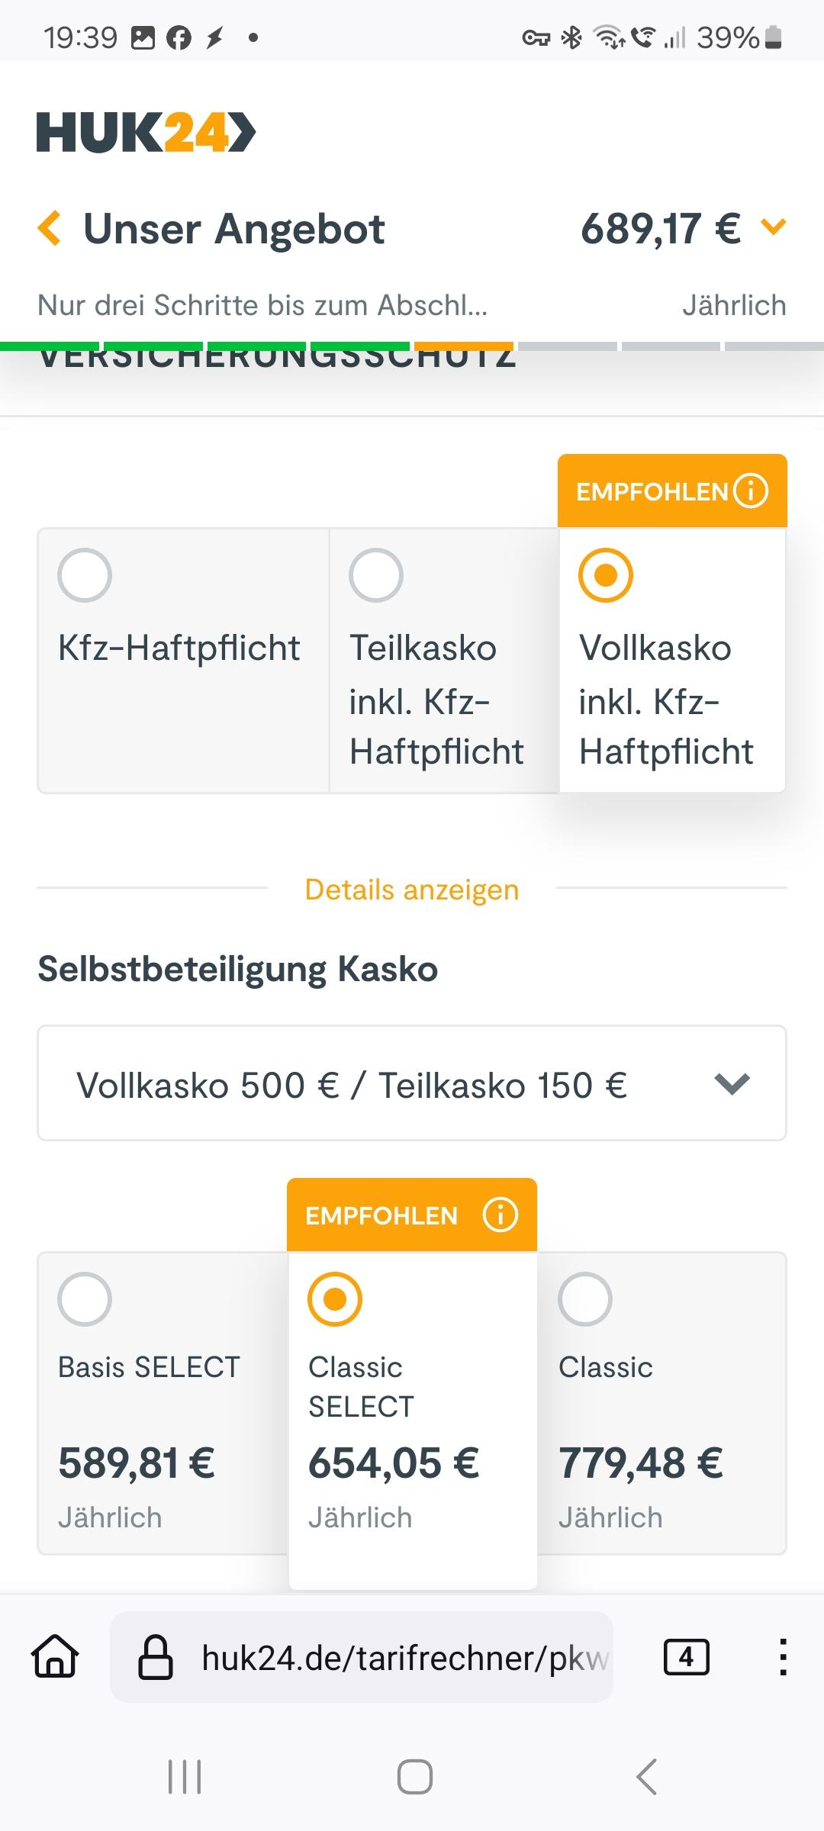
Task: Click the Details anzeigen link
Action: pos(412,890)
